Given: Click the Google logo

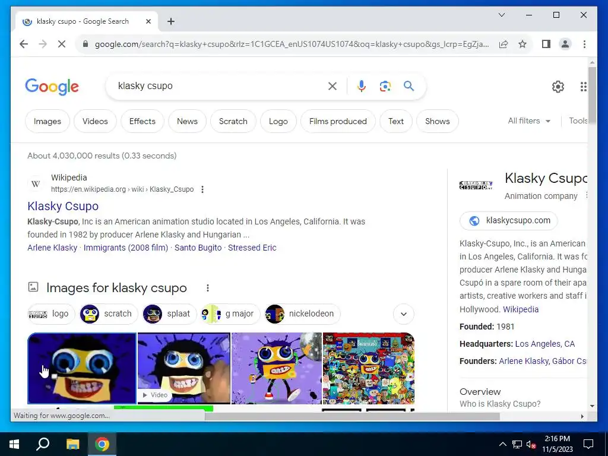Looking at the screenshot, I should [x=52, y=87].
